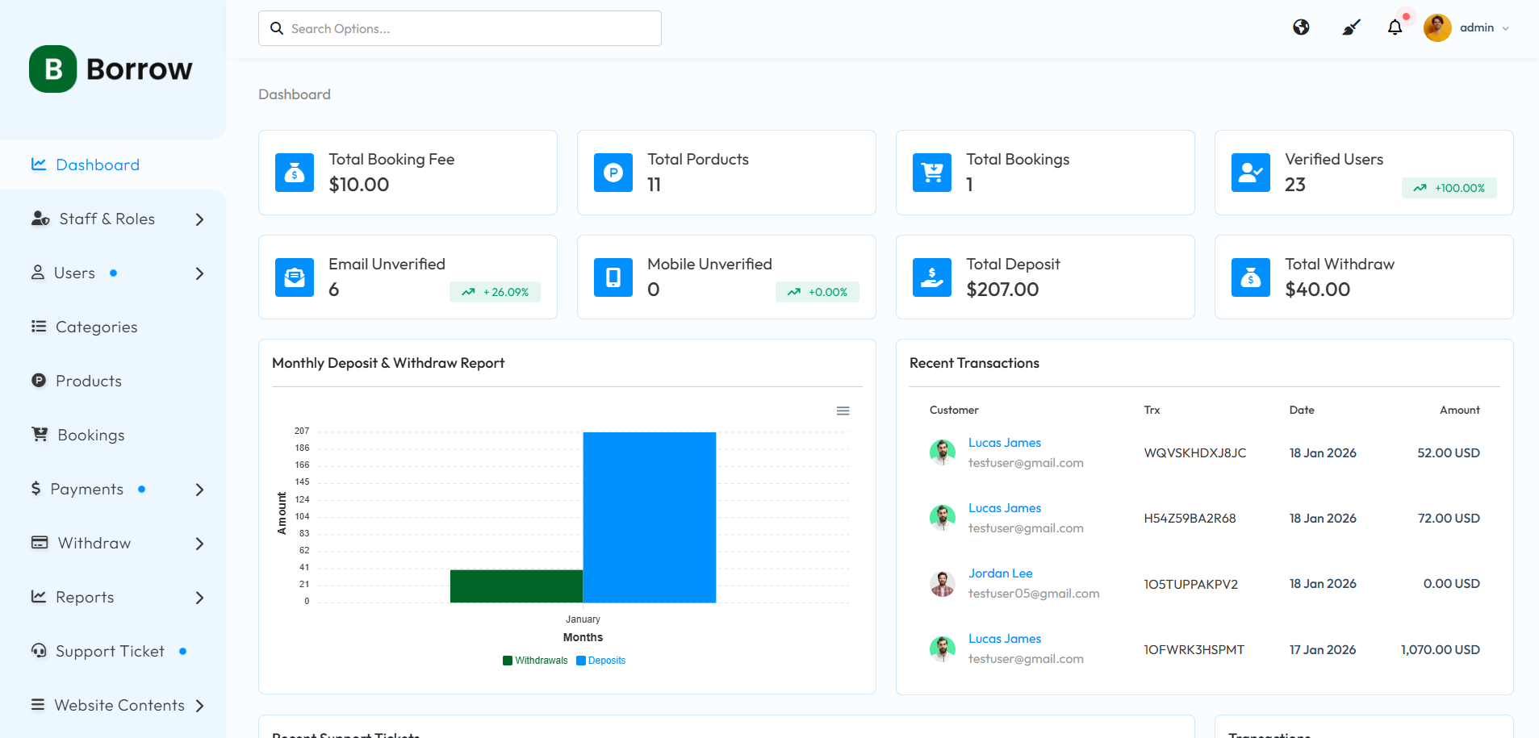Click the broom clear-cache icon
The width and height of the screenshot is (1539, 738).
click(x=1351, y=27)
